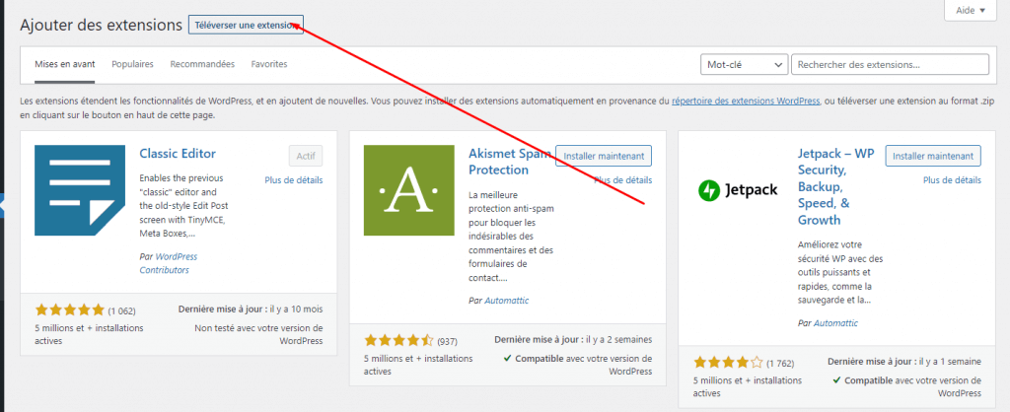Screen dimensions: 1010x412
Task: Open the Akismet Spam Protection title
Action: pyautogui.click(x=509, y=163)
